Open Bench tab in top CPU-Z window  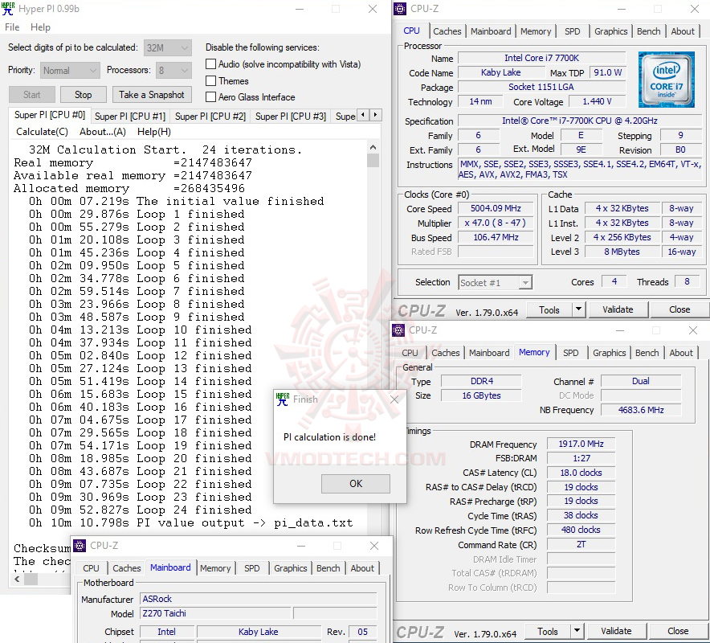tap(648, 31)
